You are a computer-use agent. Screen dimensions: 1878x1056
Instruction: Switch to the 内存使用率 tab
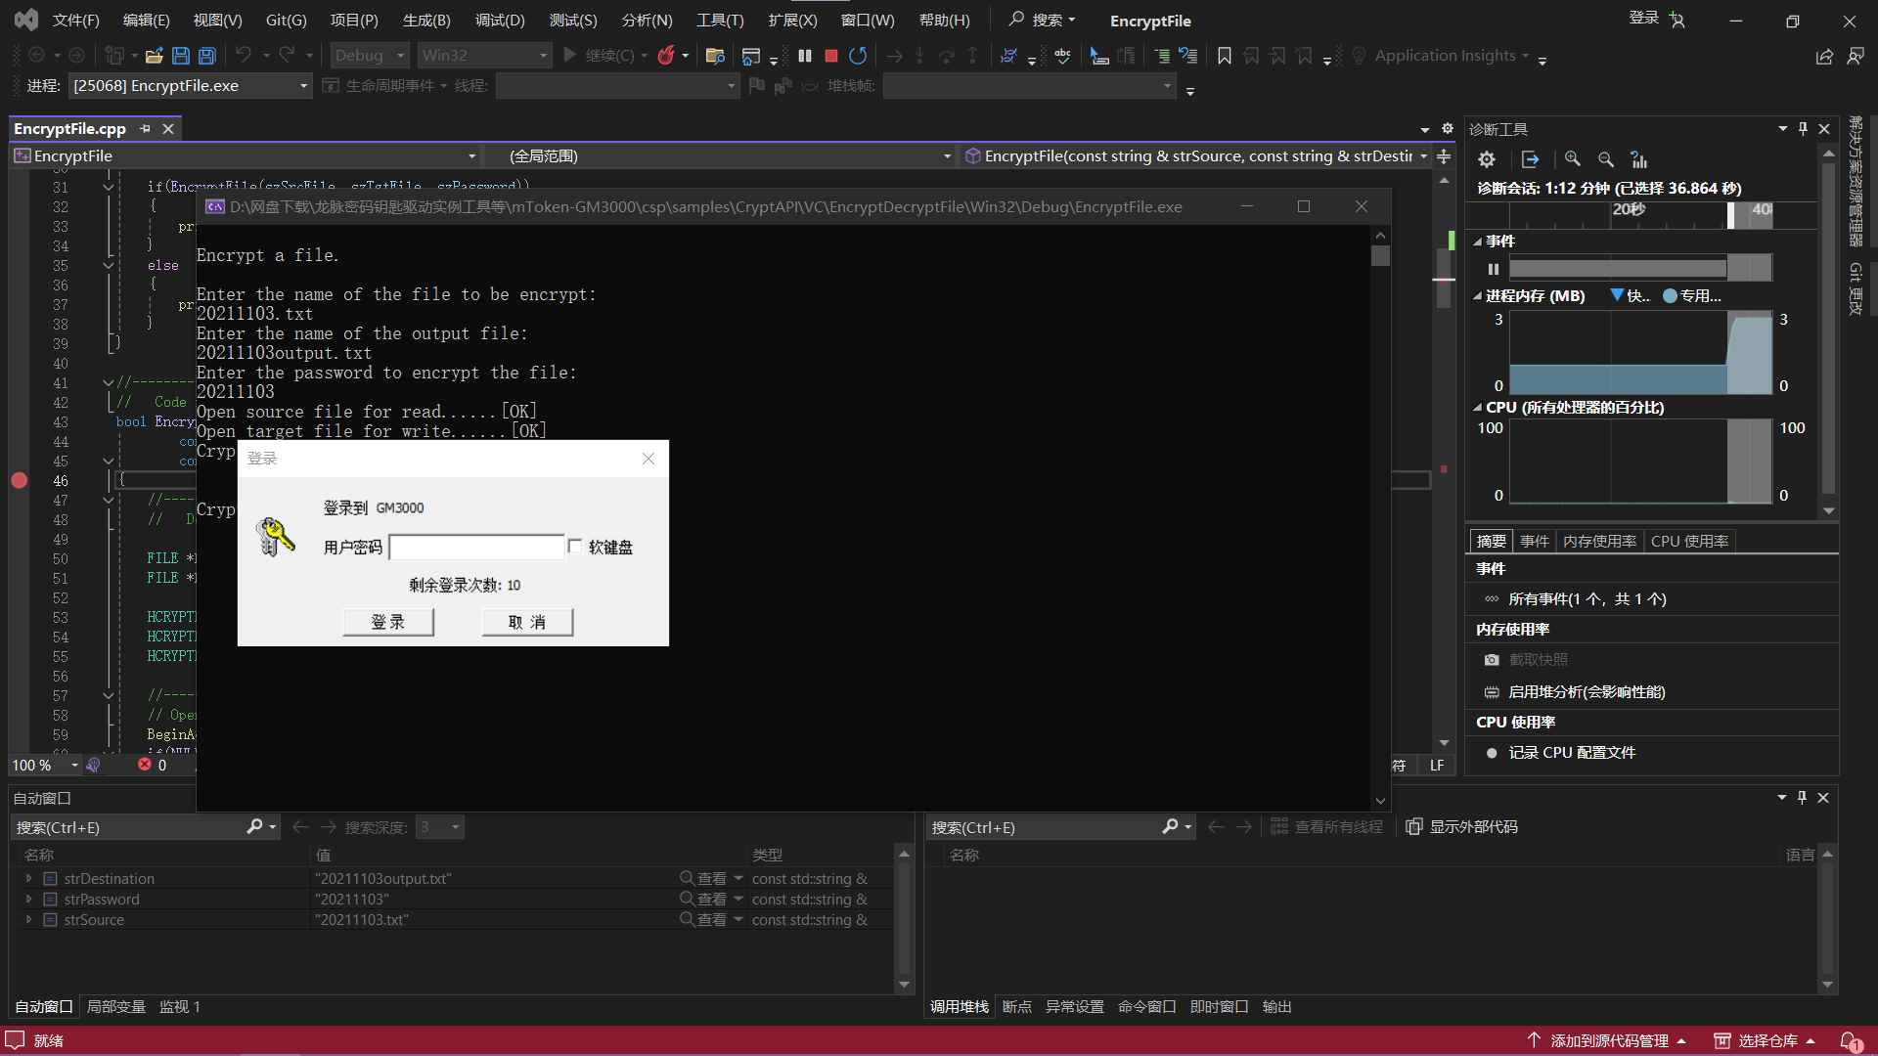tap(1599, 541)
